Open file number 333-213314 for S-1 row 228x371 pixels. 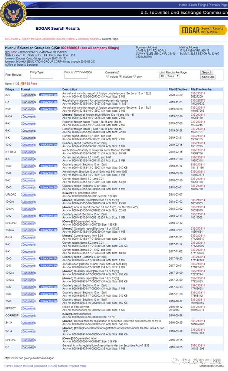coord(198,345)
